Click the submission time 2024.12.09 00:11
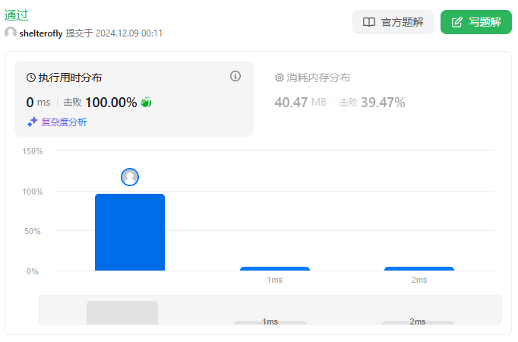This screenshot has height=342, width=518. 129,33
